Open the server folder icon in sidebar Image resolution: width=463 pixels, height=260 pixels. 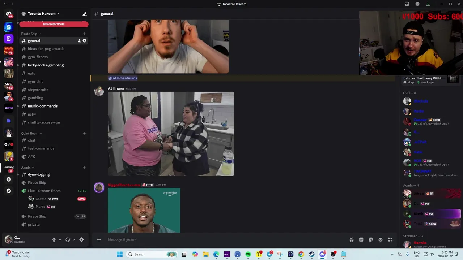[9, 121]
